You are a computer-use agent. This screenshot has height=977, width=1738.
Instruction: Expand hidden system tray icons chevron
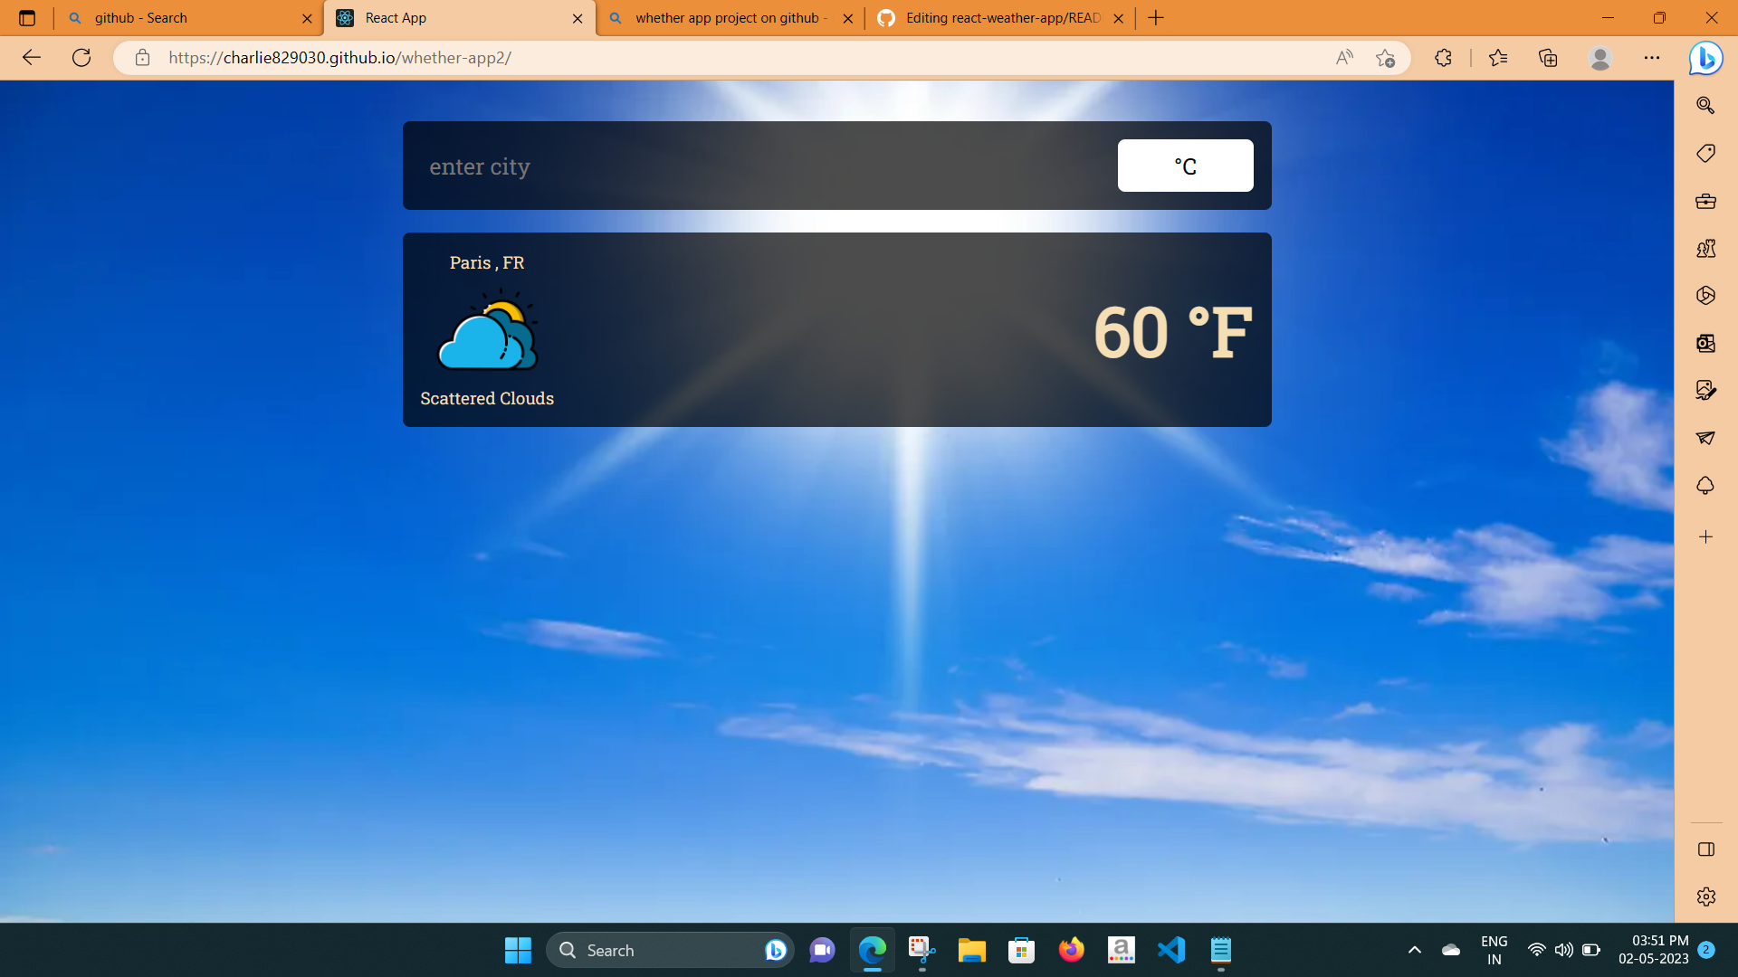[1414, 950]
